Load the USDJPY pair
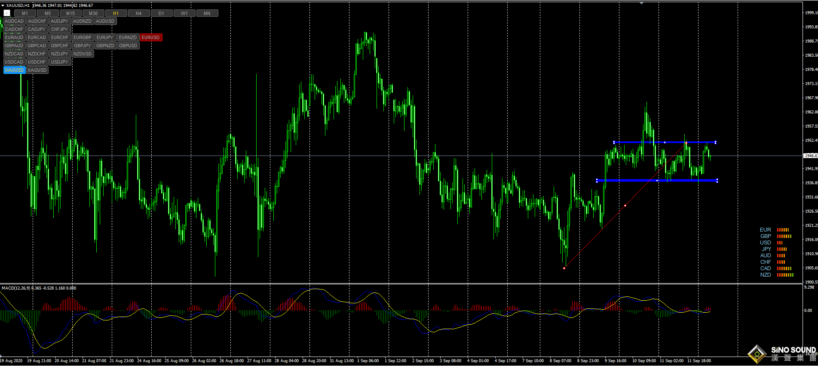Viewport: 818px width, 366px height. (59, 62)
